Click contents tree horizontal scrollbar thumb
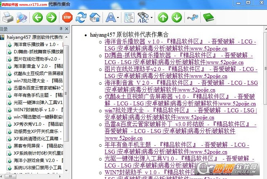267x179 pixels. coord(11,176)
